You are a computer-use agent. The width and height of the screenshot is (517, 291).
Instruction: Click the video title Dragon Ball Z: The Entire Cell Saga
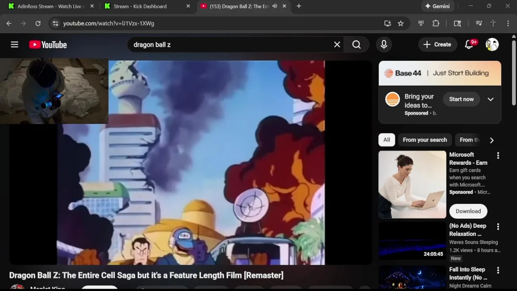[x=146, y=275]
